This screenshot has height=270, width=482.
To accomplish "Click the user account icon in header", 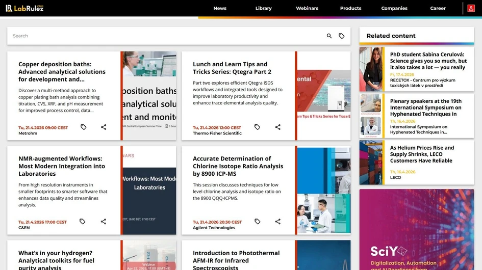I will (471, 8).
